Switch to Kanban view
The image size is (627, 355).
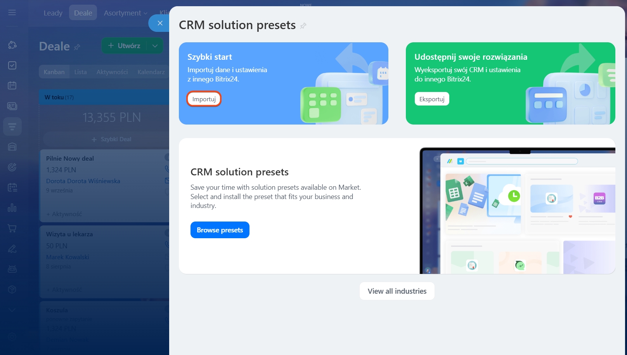pyautogui.click(x=54, y=72)
